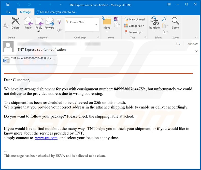
Task: Click the paperclip attachment count icon
Action: [178, 44]
